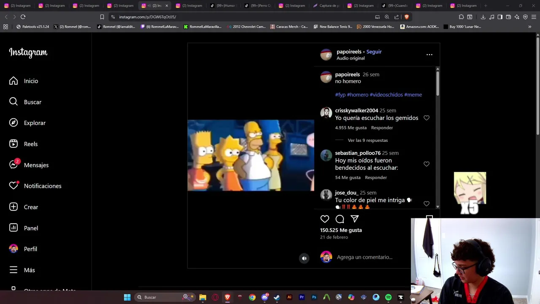Toggle the browser sidebar panel
The width and height of the screenshot is (540, 304).
[500, 17]
